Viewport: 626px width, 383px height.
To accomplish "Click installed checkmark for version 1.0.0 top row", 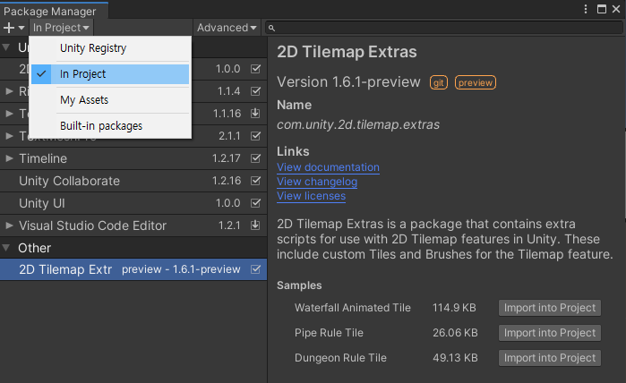I will point(255,69).
